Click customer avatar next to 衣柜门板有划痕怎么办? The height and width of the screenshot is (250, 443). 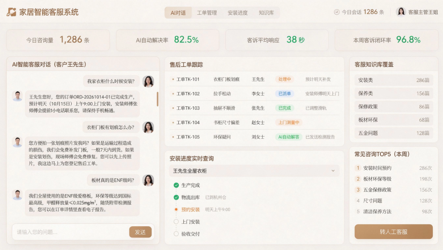[148, 127]
